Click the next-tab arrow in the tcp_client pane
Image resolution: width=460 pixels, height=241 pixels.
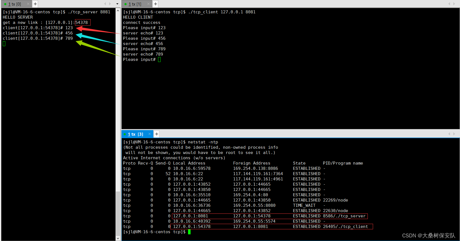[454, 4]
